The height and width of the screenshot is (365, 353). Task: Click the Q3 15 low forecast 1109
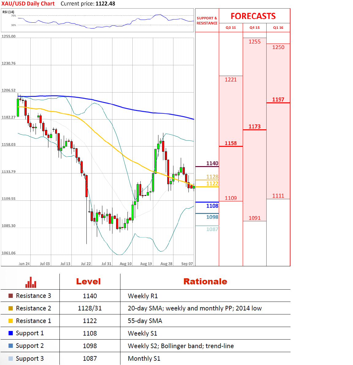coord(231,198)
